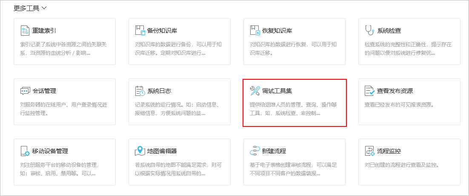Click description text 对服务器的在线用户
Image resolution: width=469 pixels, height=196 pixels.
pyautogui.click(x=63, y=109)
